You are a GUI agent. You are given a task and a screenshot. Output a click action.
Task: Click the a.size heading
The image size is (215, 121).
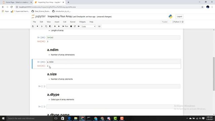click(52, 74)
